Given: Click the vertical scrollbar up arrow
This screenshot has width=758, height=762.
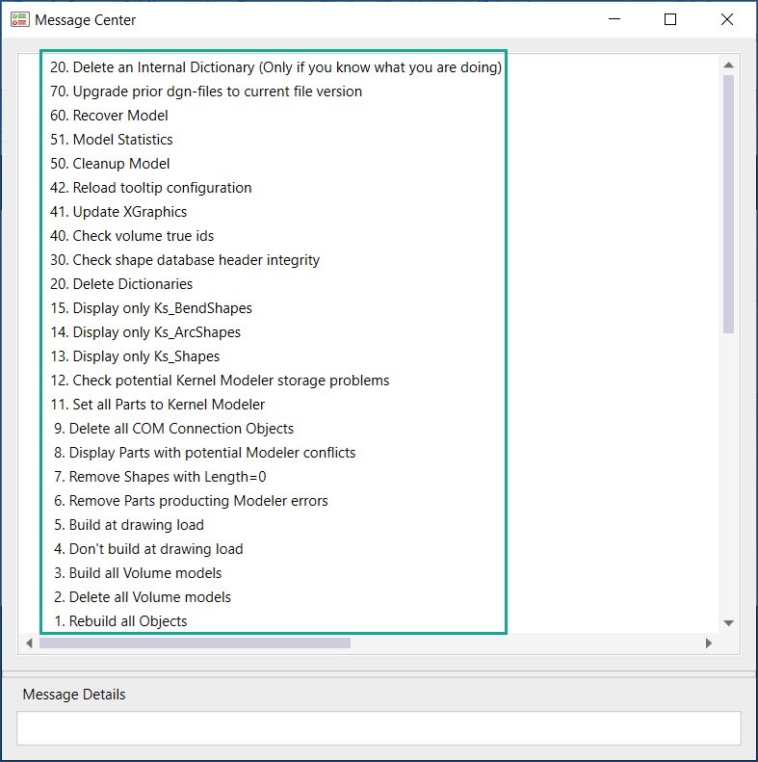Looking at the screenshot, I should tap(728, 66).
